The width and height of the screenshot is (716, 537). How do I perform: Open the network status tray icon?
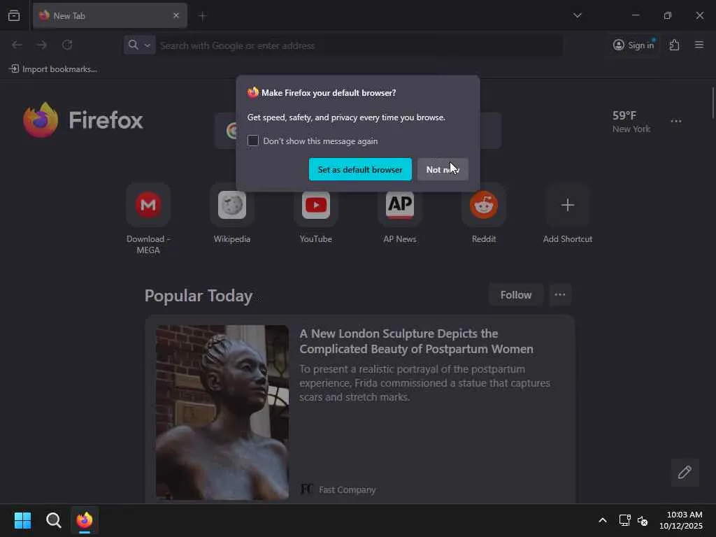pyautogui.click(x=624, y=520)
